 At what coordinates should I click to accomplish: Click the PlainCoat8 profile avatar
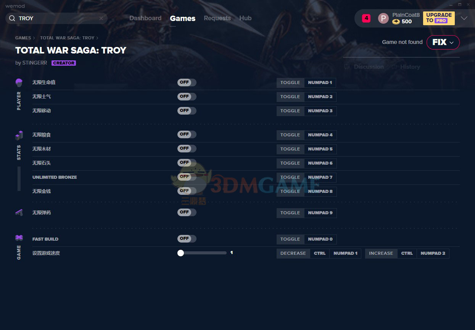(x=383, y=18)
